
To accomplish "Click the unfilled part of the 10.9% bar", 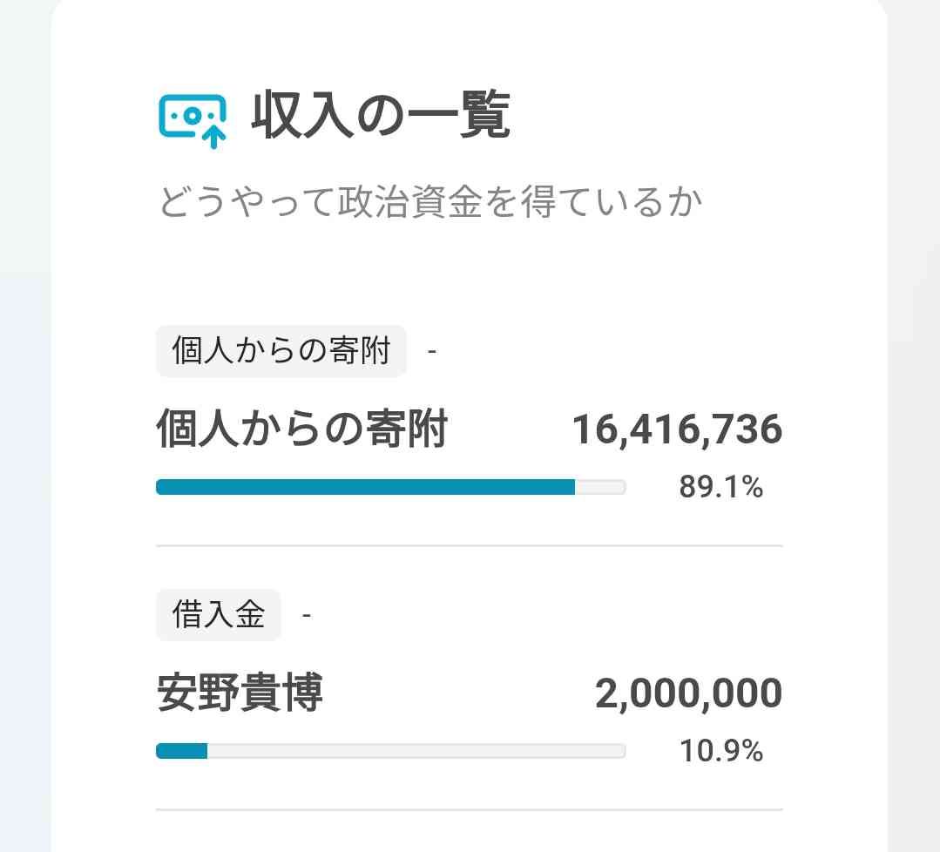I will [416, 751].
